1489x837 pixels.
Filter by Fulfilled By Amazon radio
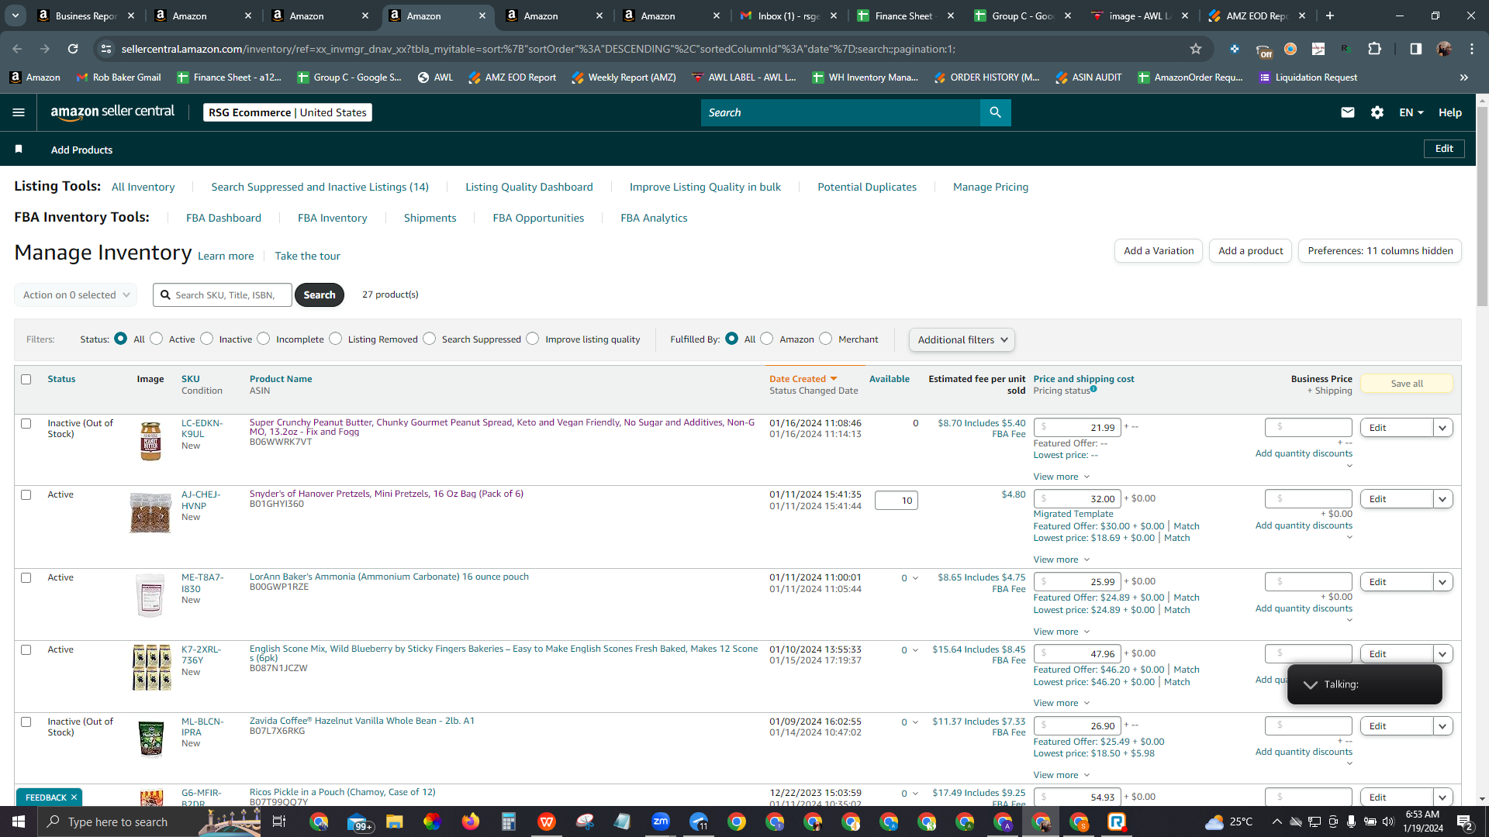(767, 339)
